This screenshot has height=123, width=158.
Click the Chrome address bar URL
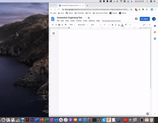click(x=97, y=9)
